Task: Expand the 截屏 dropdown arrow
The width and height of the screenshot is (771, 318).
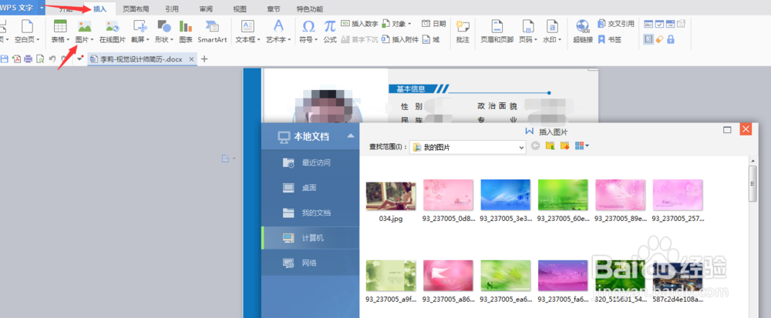Action: (x=148, y=40)
